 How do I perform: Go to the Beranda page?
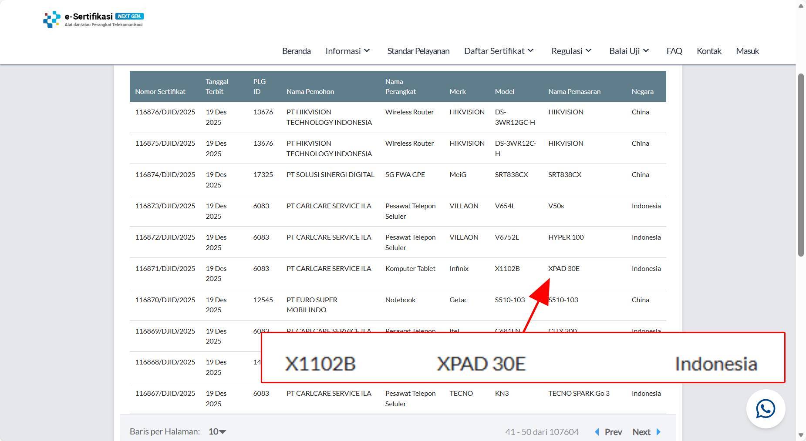click(296, 51)
